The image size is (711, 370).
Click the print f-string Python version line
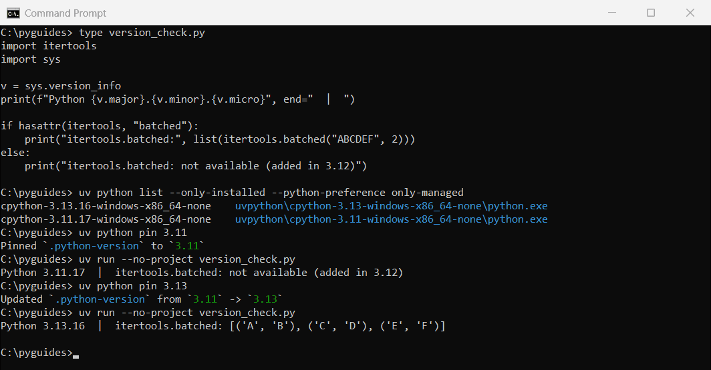click(x=178, y=99)
